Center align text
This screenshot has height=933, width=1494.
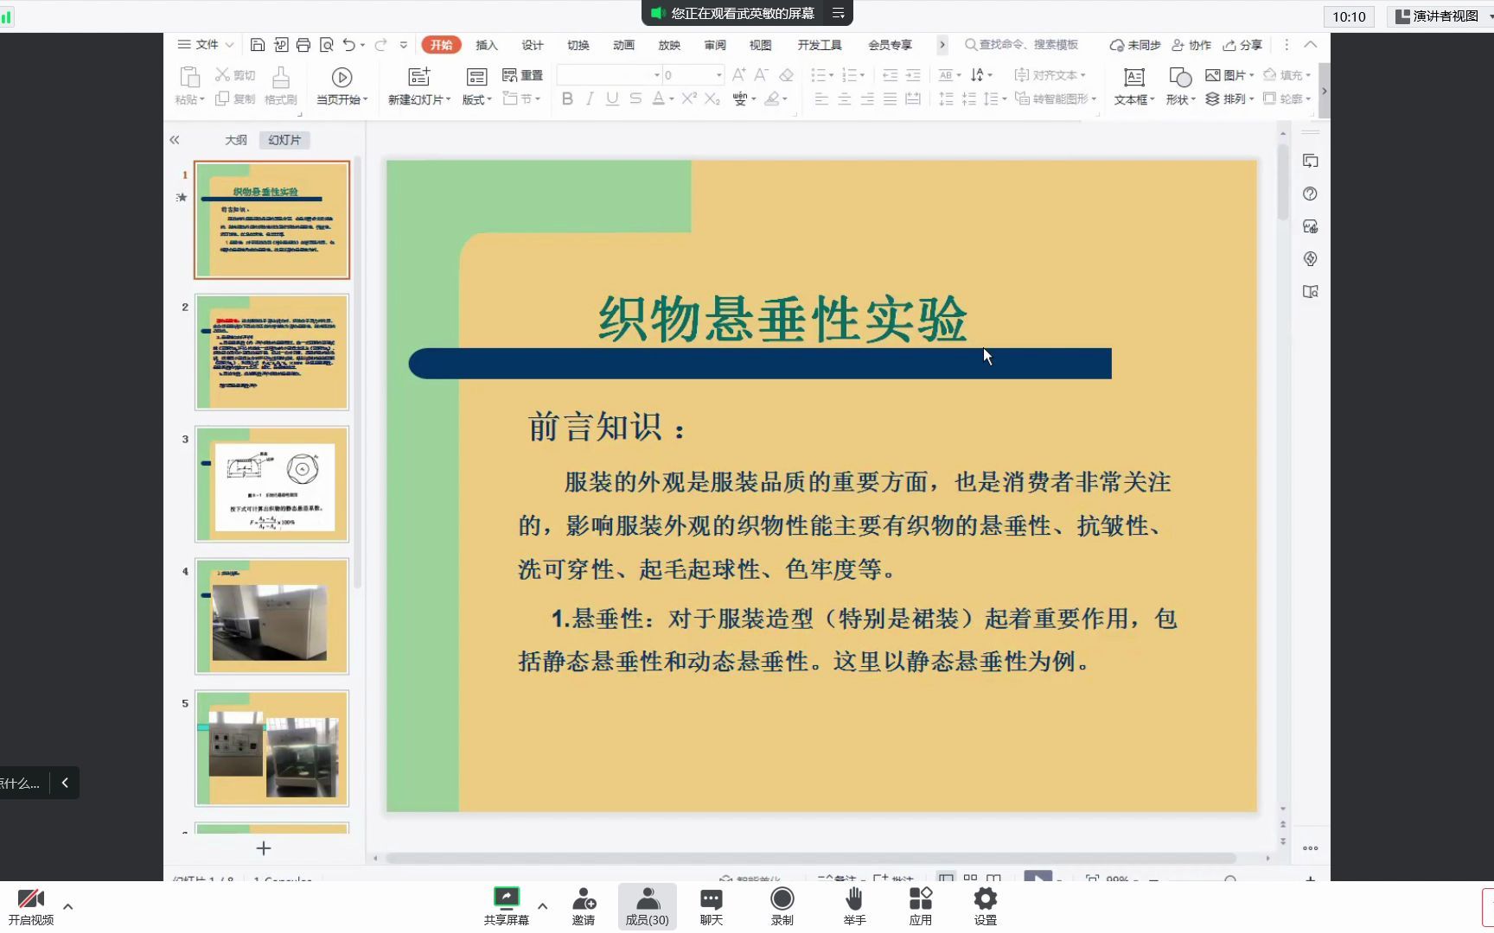pyautogui.click(x=844, y=99)
